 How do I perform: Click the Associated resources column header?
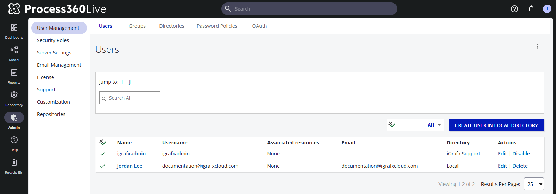tap(293, 143)
